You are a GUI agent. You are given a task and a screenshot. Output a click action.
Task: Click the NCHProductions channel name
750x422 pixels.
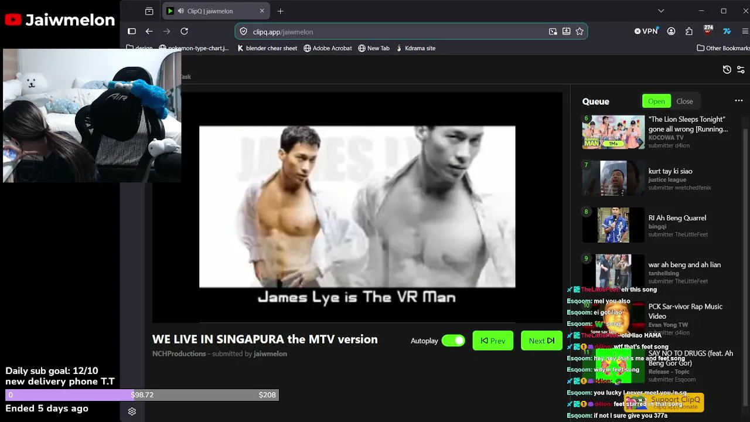click(179, 354)
